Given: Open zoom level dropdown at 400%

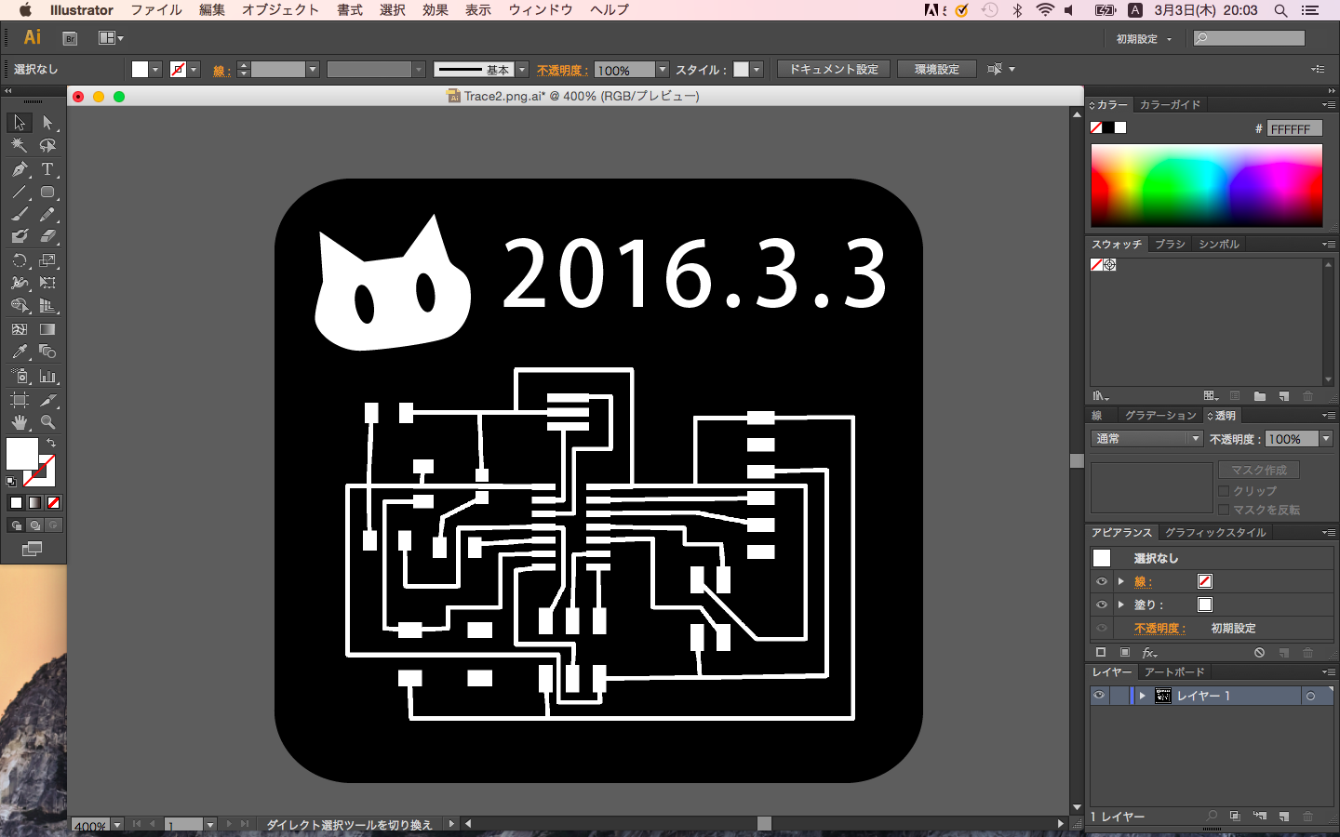Looking at the screenshot, I should (x=117, y=825).
